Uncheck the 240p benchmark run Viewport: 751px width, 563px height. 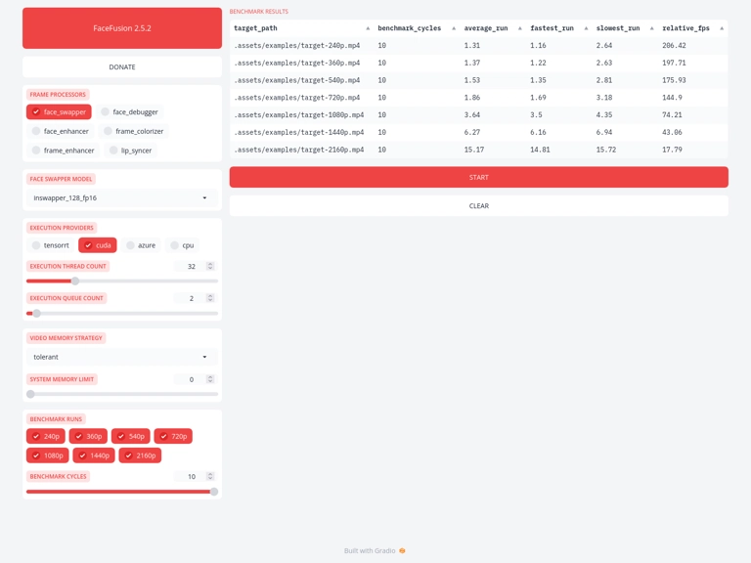tap(46, 436)
